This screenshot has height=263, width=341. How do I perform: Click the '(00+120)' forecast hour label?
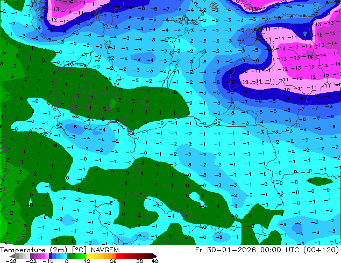pos(321,250)
